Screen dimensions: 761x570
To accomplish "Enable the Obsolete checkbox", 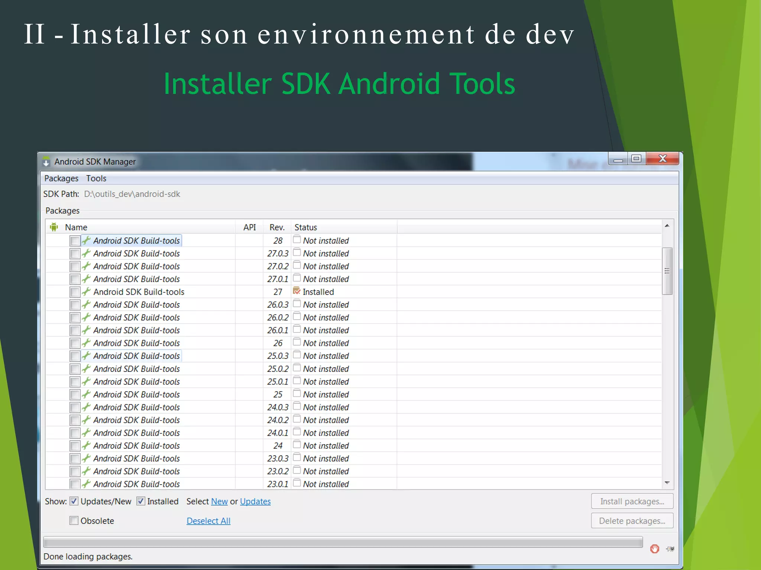I will tap(74, 521).
